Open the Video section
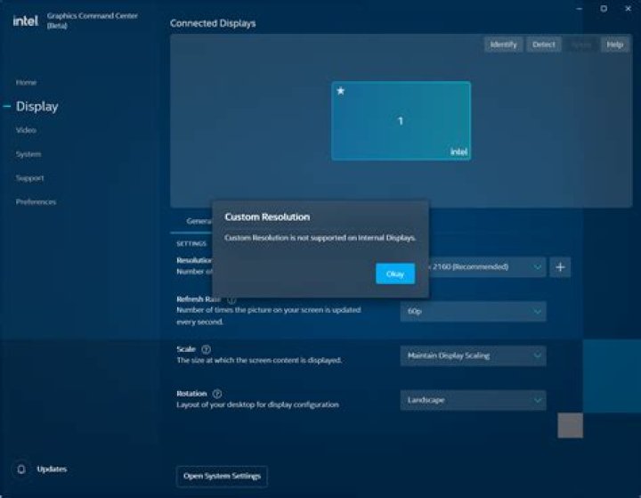Viewport: 641px width, 498px height. [26, 130]
